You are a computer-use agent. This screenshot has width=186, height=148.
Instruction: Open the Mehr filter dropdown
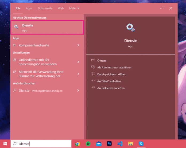pos(74,8)
